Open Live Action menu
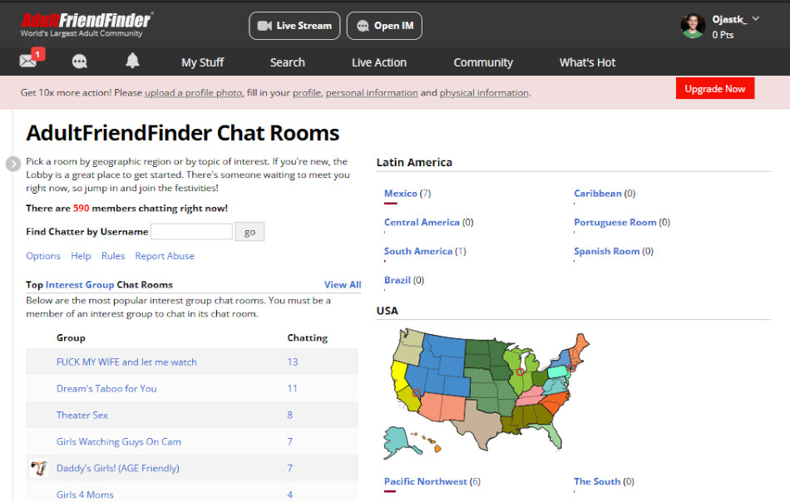Image resolution: width=790 pixels, height=502 pixels. pos(379,62)
